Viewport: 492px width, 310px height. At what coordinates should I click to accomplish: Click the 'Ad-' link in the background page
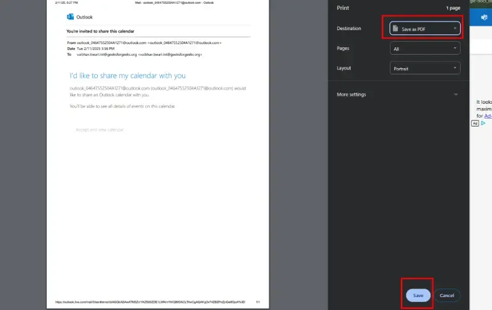(488, 116)
